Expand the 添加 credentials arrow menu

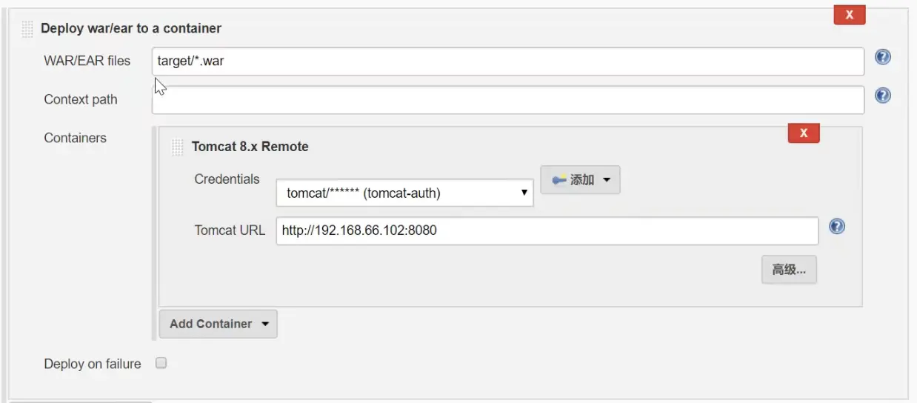607,180
